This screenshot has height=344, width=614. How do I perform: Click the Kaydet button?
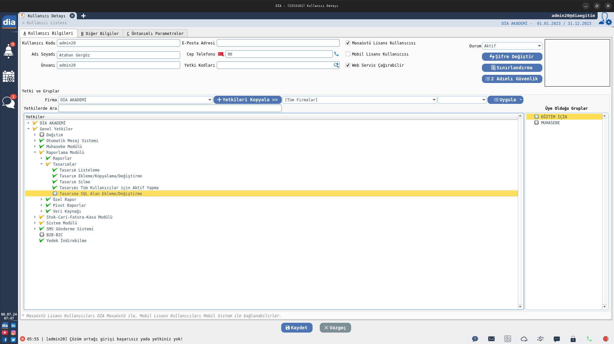[297, 328]
